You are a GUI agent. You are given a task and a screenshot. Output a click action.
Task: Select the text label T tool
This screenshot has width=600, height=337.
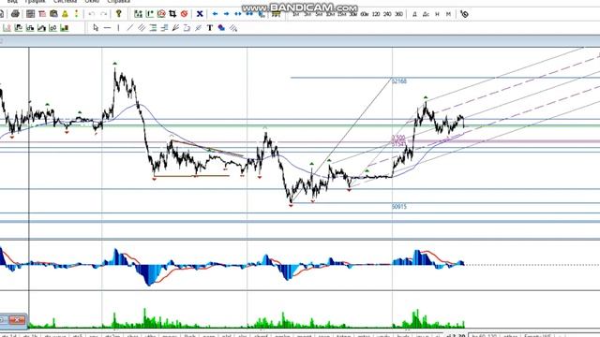(x=210, y=27)
